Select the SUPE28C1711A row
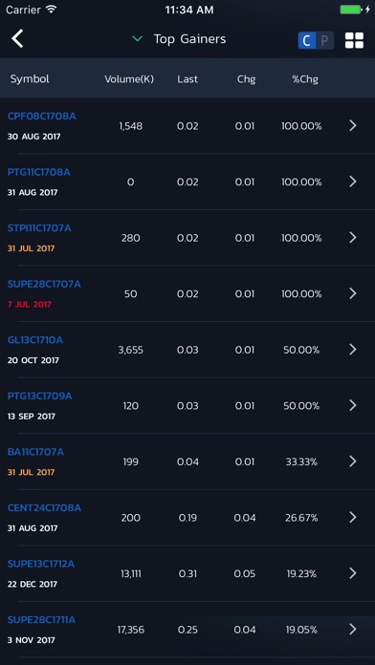Screen dimensions: 375x665 coord(187,630)
